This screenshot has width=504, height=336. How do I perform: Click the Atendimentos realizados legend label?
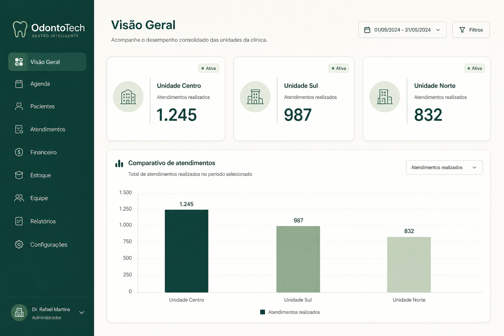click(294, 312)
